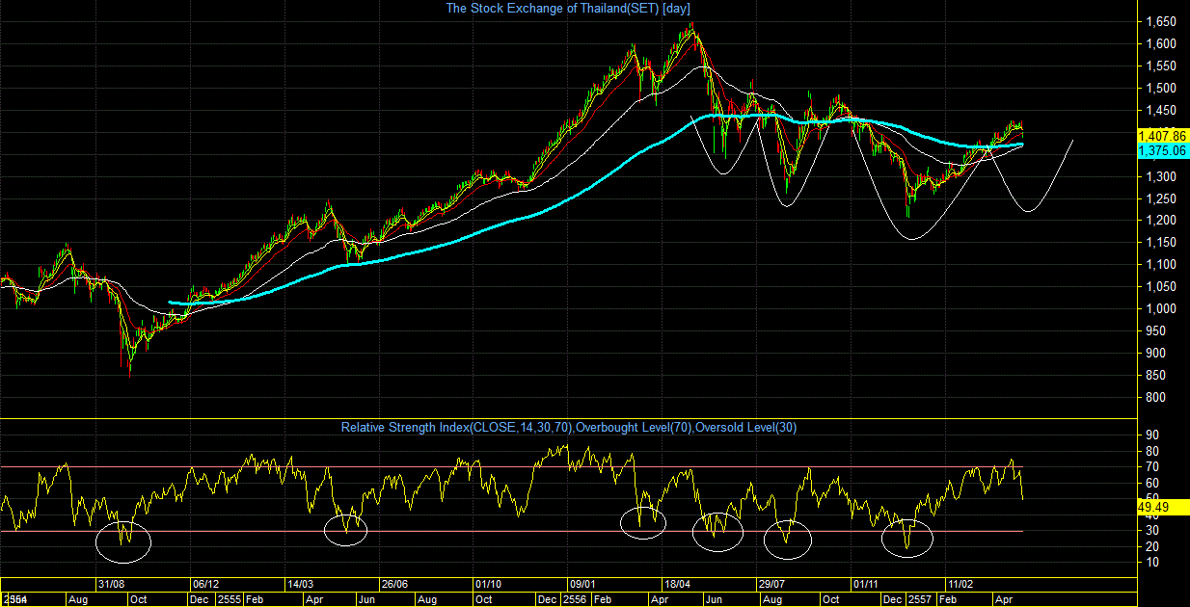Screen dimensions: 1190x607
Task: Click the 850 price axis label
Action: [x=1154, y=376]
